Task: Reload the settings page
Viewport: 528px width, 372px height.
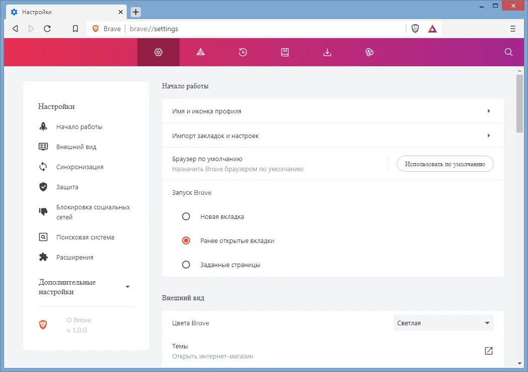Action: (47, 29)
